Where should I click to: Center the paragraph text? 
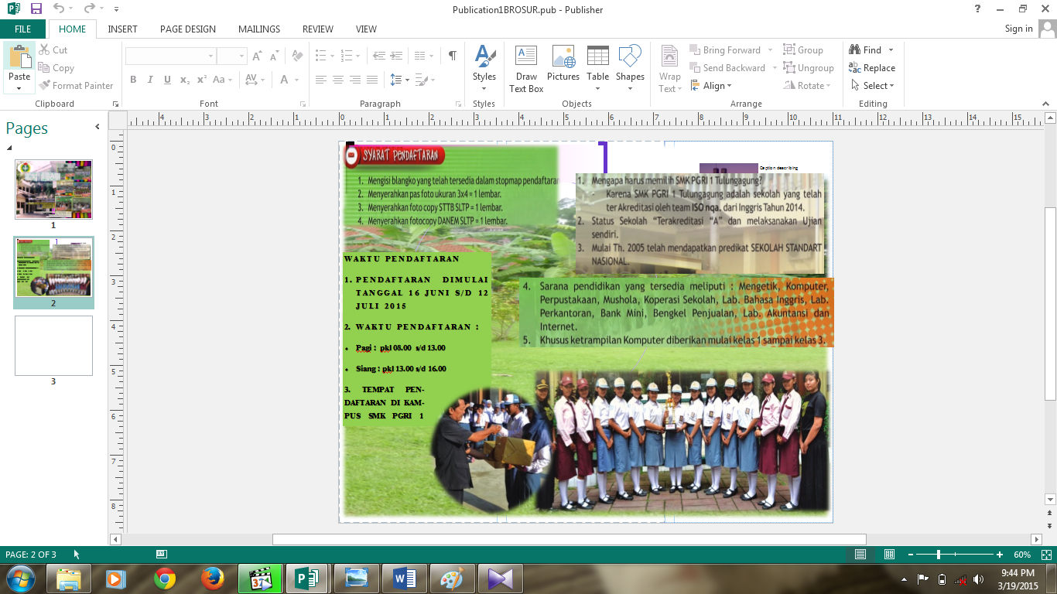338,80
